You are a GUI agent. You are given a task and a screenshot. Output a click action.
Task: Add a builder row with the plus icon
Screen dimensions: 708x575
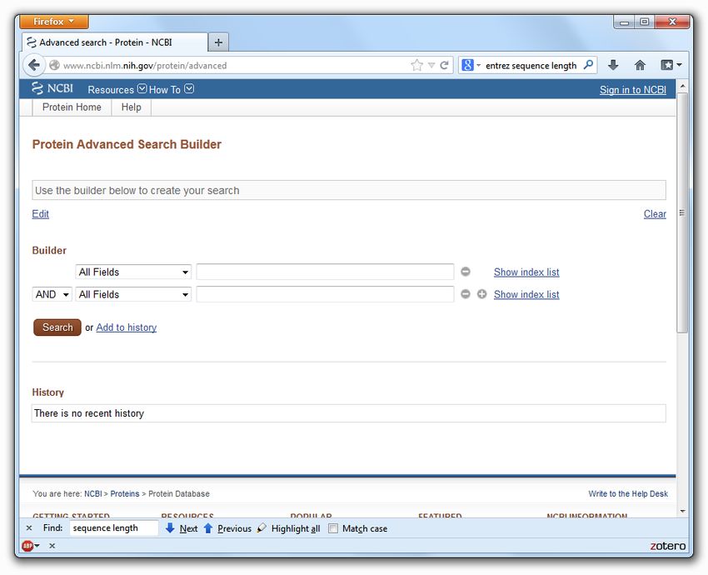[482, 294]
